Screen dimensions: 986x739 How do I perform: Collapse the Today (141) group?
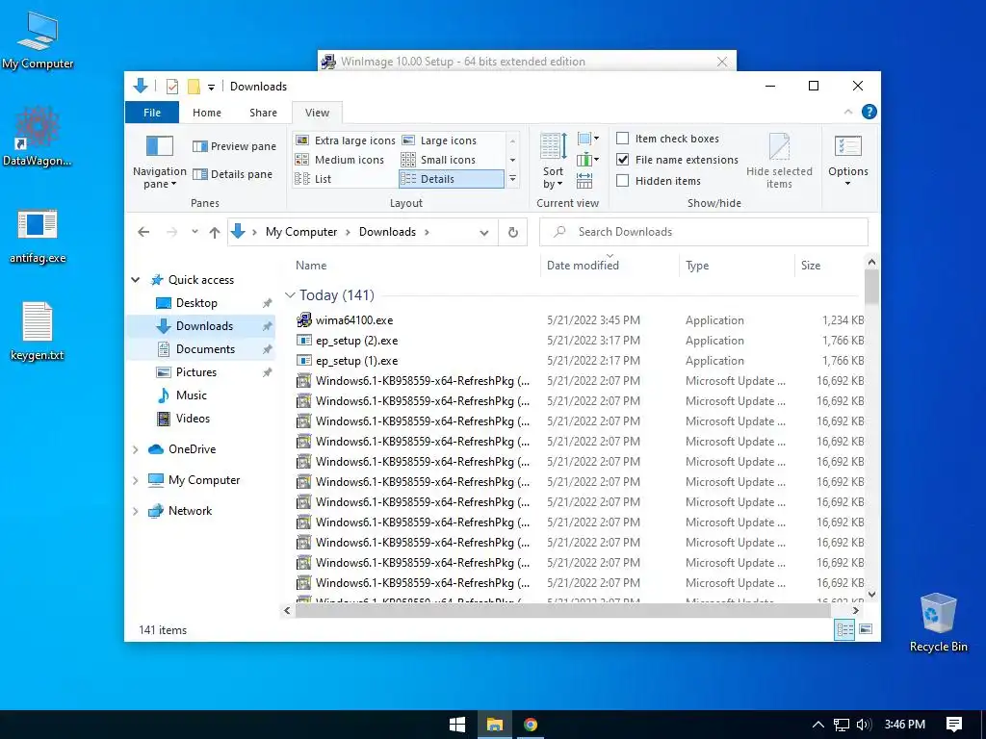pyautogui.click(x=290, y=294)
